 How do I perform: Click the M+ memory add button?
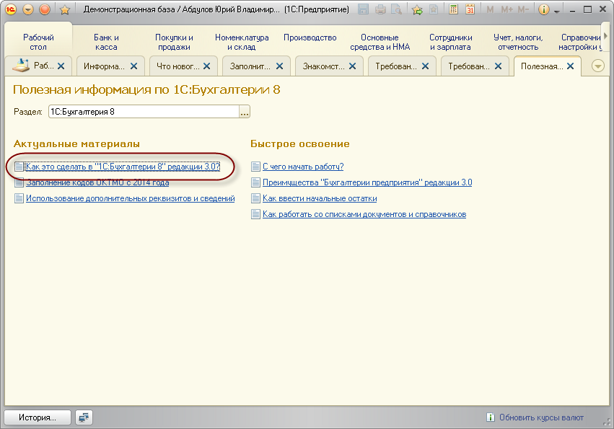pyautogui.click(x=506, y=9)
